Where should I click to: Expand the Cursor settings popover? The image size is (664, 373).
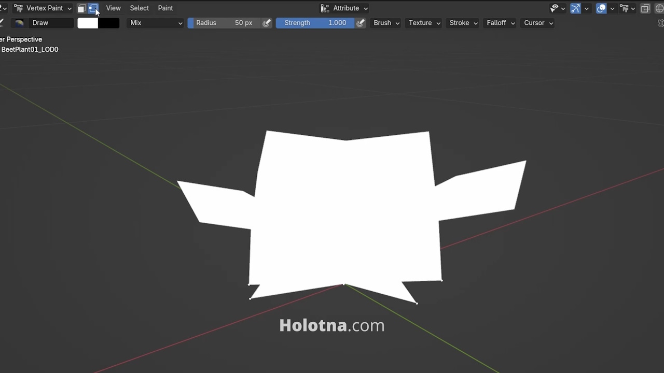click(538, 23)
